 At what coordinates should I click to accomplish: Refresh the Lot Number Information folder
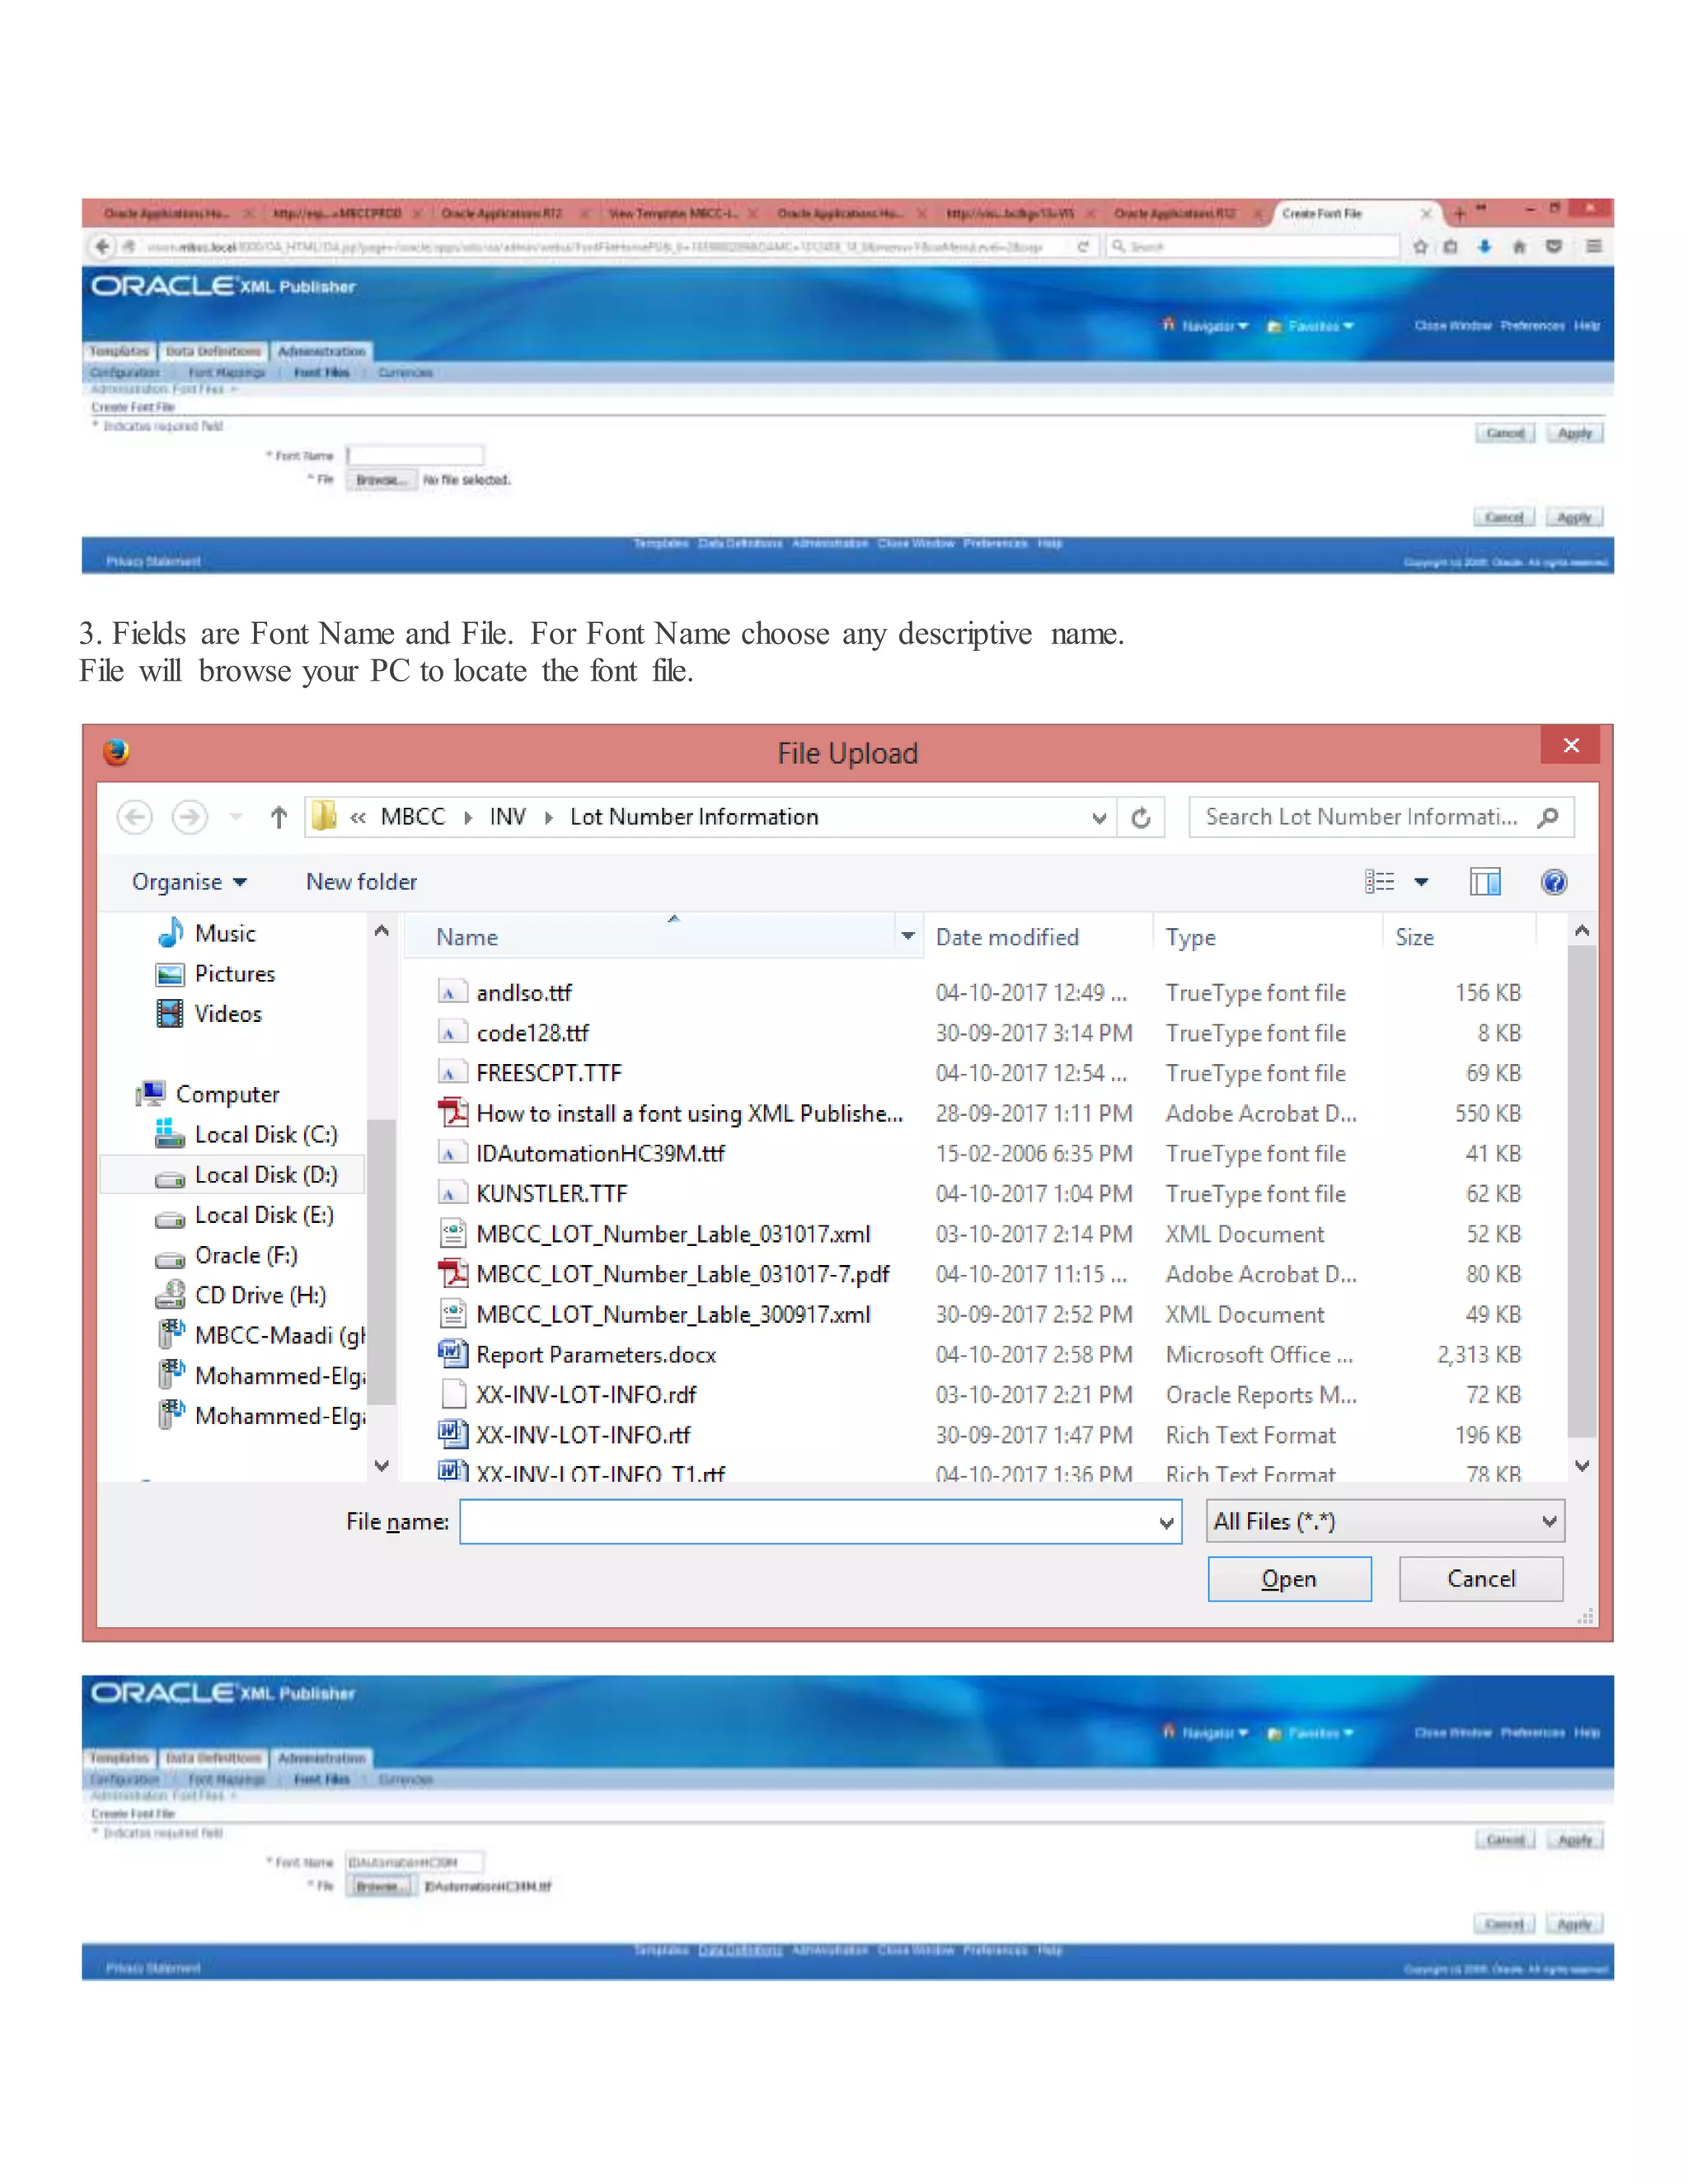[1141, 818]
